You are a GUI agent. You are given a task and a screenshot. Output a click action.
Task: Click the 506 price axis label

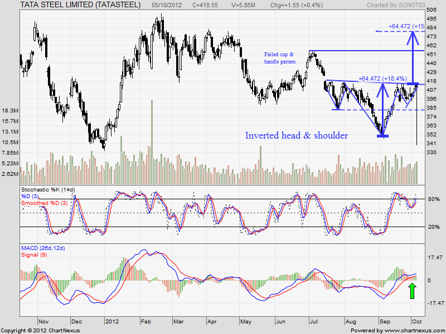coord(432,10)
